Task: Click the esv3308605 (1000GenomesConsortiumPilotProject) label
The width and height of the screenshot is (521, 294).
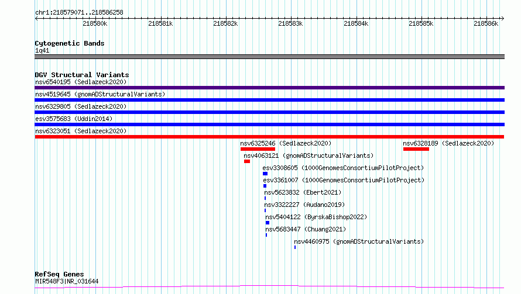Action: [343, 168]
